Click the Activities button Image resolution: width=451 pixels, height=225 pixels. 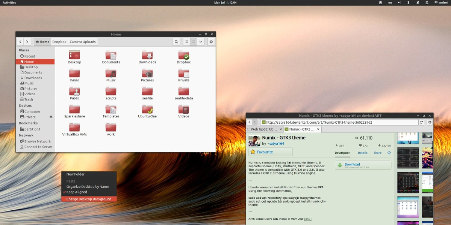coord(9,3)
